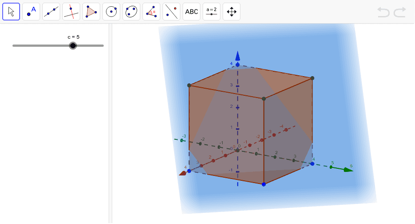
Task: Click the blue vertex at cube's bottom front
Action: (264, 184)
